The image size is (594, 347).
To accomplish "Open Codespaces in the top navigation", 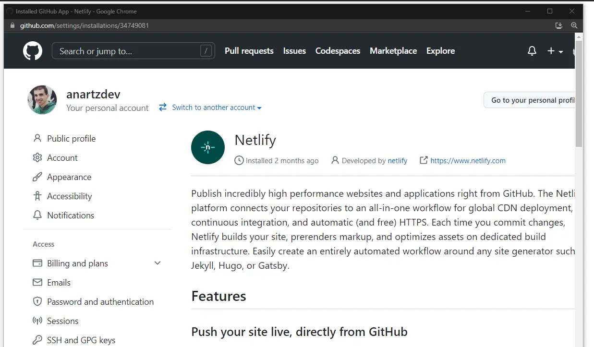I will click(338, 51).
